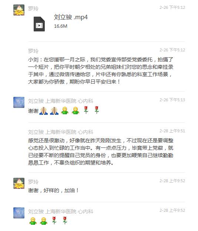This screenshot has width=198, height=231.
Task: Click 刘立骏's avatar on the last message
Action: click(19, 213)
